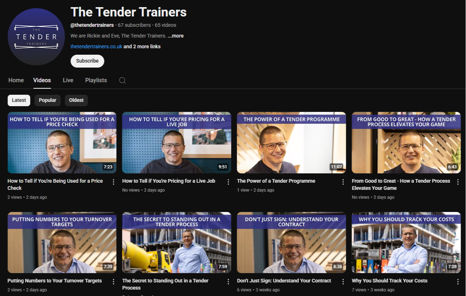Screen dimensions: 466x296
Task: Open the channel search magnifier icon
Action: 122,80
